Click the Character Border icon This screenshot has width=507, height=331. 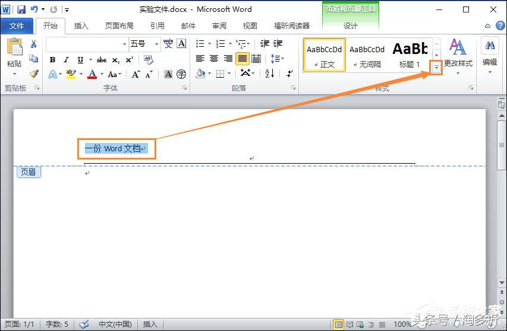182,43
